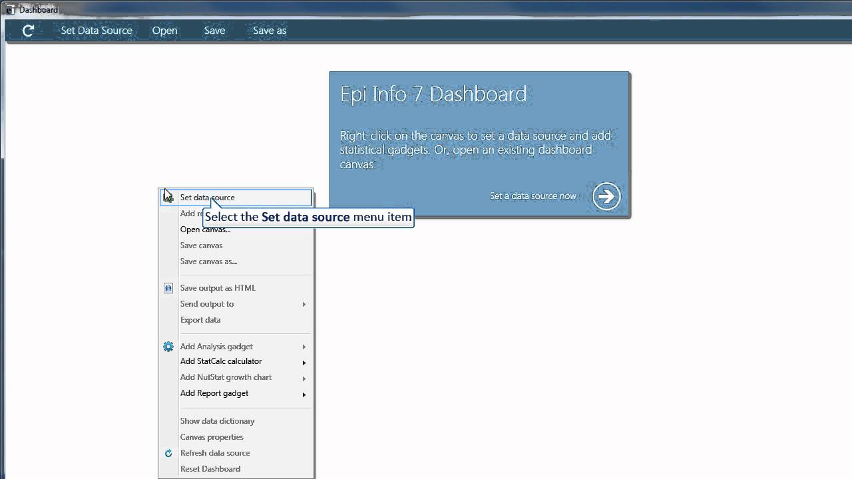Click the Epi Info 7 Dashboard heading
Image resolution: width=852 pixels, height=479 pixels.
tap(433, 94)
